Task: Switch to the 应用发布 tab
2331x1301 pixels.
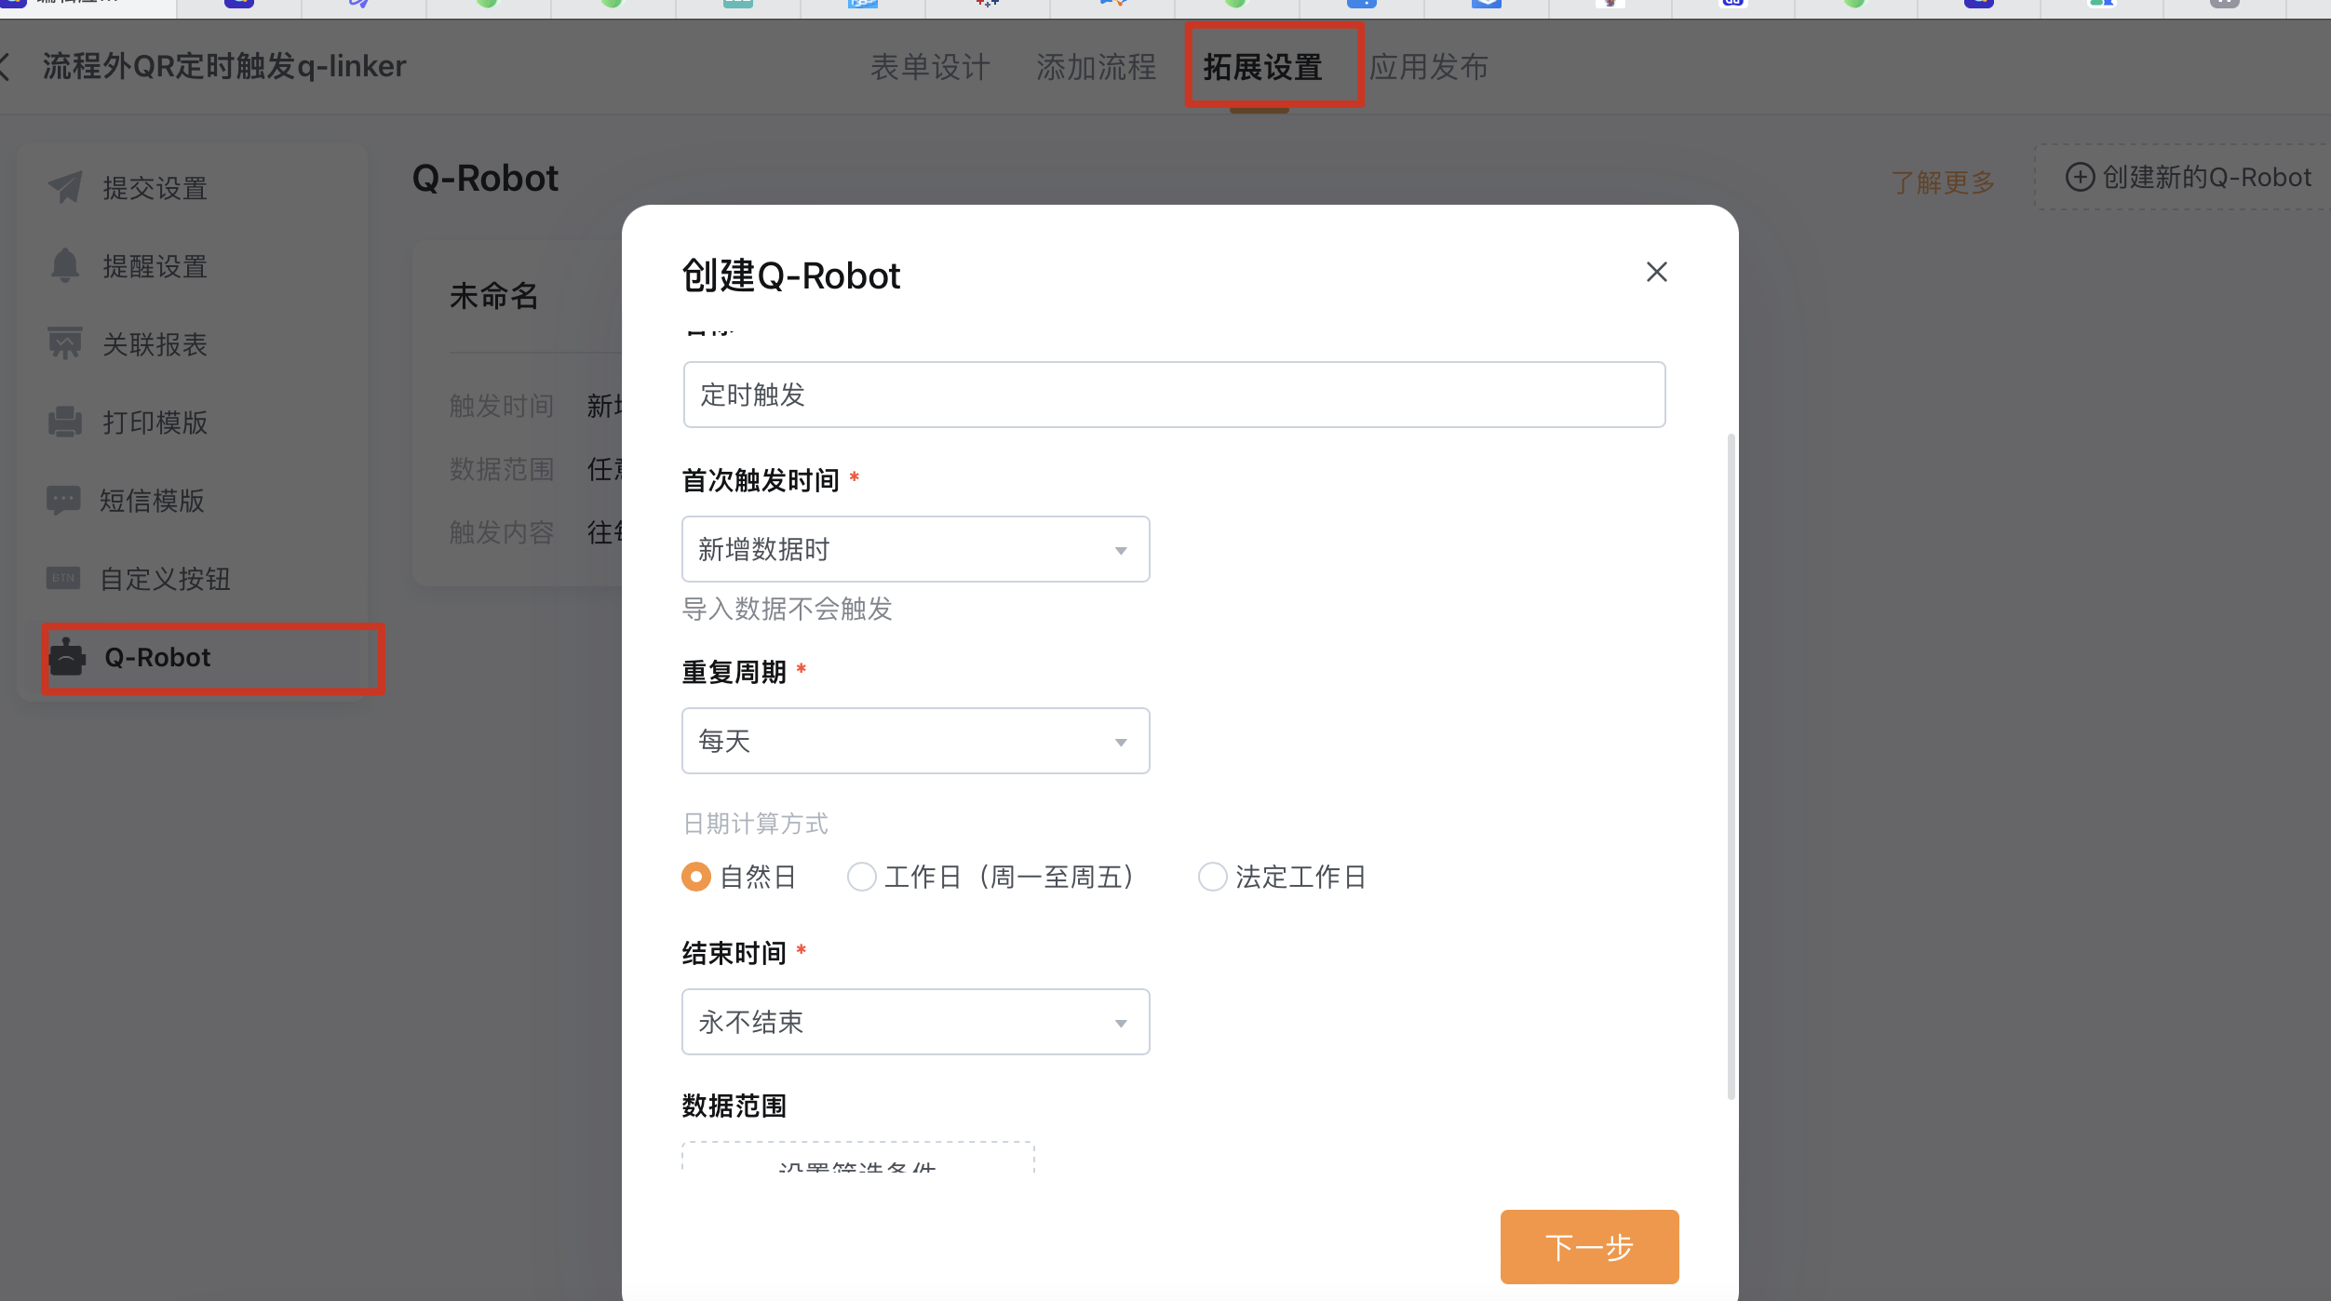Action: (1429, 67)
